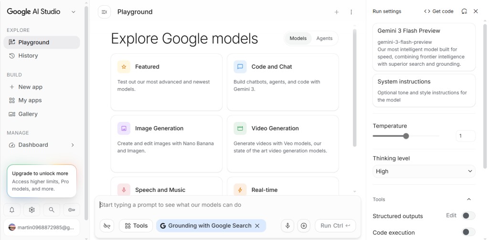Click the model list vertical scrollbar
Screen dimensions: 489x240
[x=355, y=88]
